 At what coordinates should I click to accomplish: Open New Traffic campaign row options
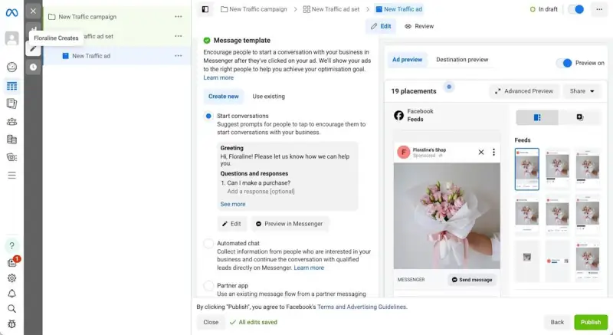point(179,17)
